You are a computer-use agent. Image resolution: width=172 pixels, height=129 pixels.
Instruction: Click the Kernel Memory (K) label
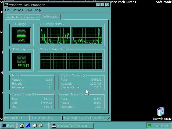73,94
